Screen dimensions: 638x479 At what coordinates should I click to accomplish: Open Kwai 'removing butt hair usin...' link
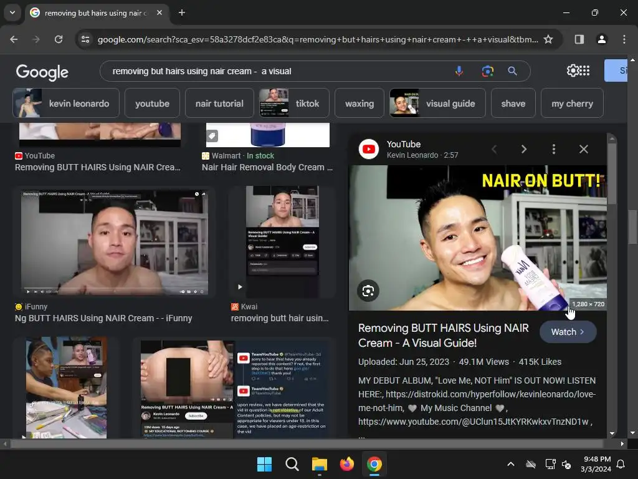280,319
